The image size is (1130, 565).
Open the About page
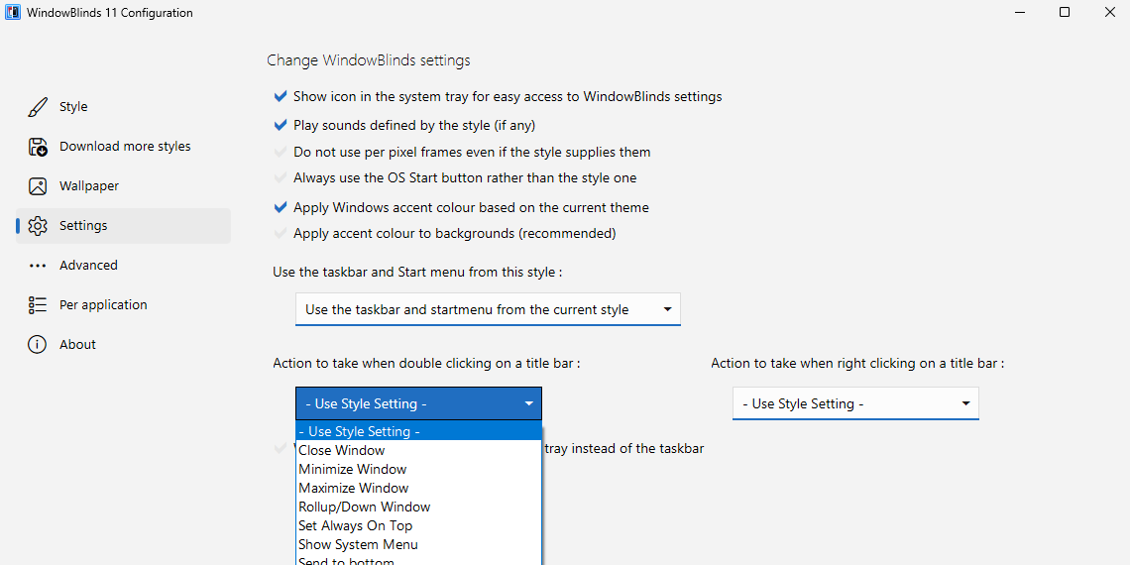[123, 345]
